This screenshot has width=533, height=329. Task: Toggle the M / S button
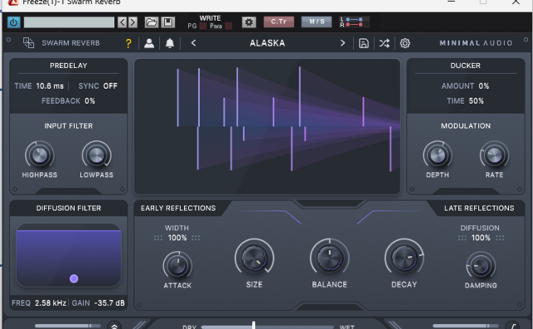click(x=316, y=22)
